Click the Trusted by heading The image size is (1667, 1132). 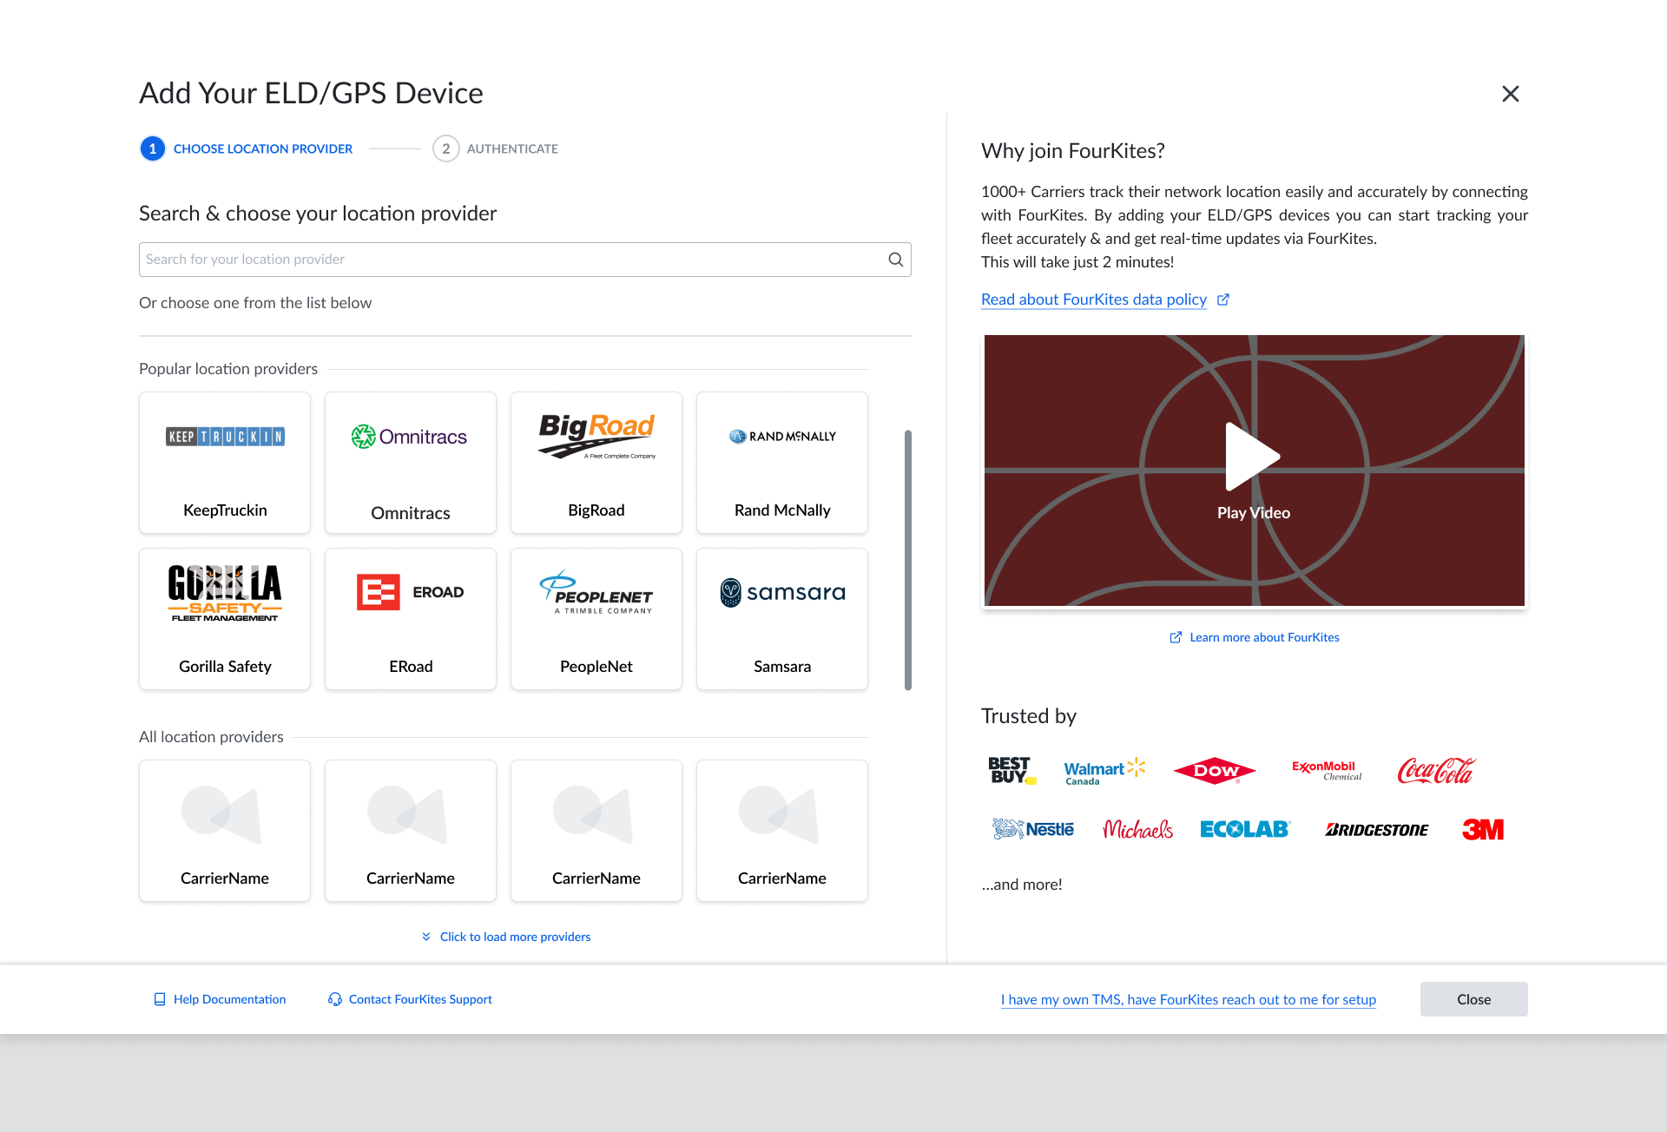pyautogui.click(x=1029, y=716)
